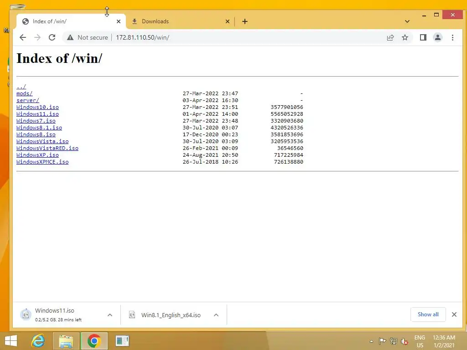The image size is (467, 350).
Task: Open the parent directory ../ link
Action: tap(21, 87)
